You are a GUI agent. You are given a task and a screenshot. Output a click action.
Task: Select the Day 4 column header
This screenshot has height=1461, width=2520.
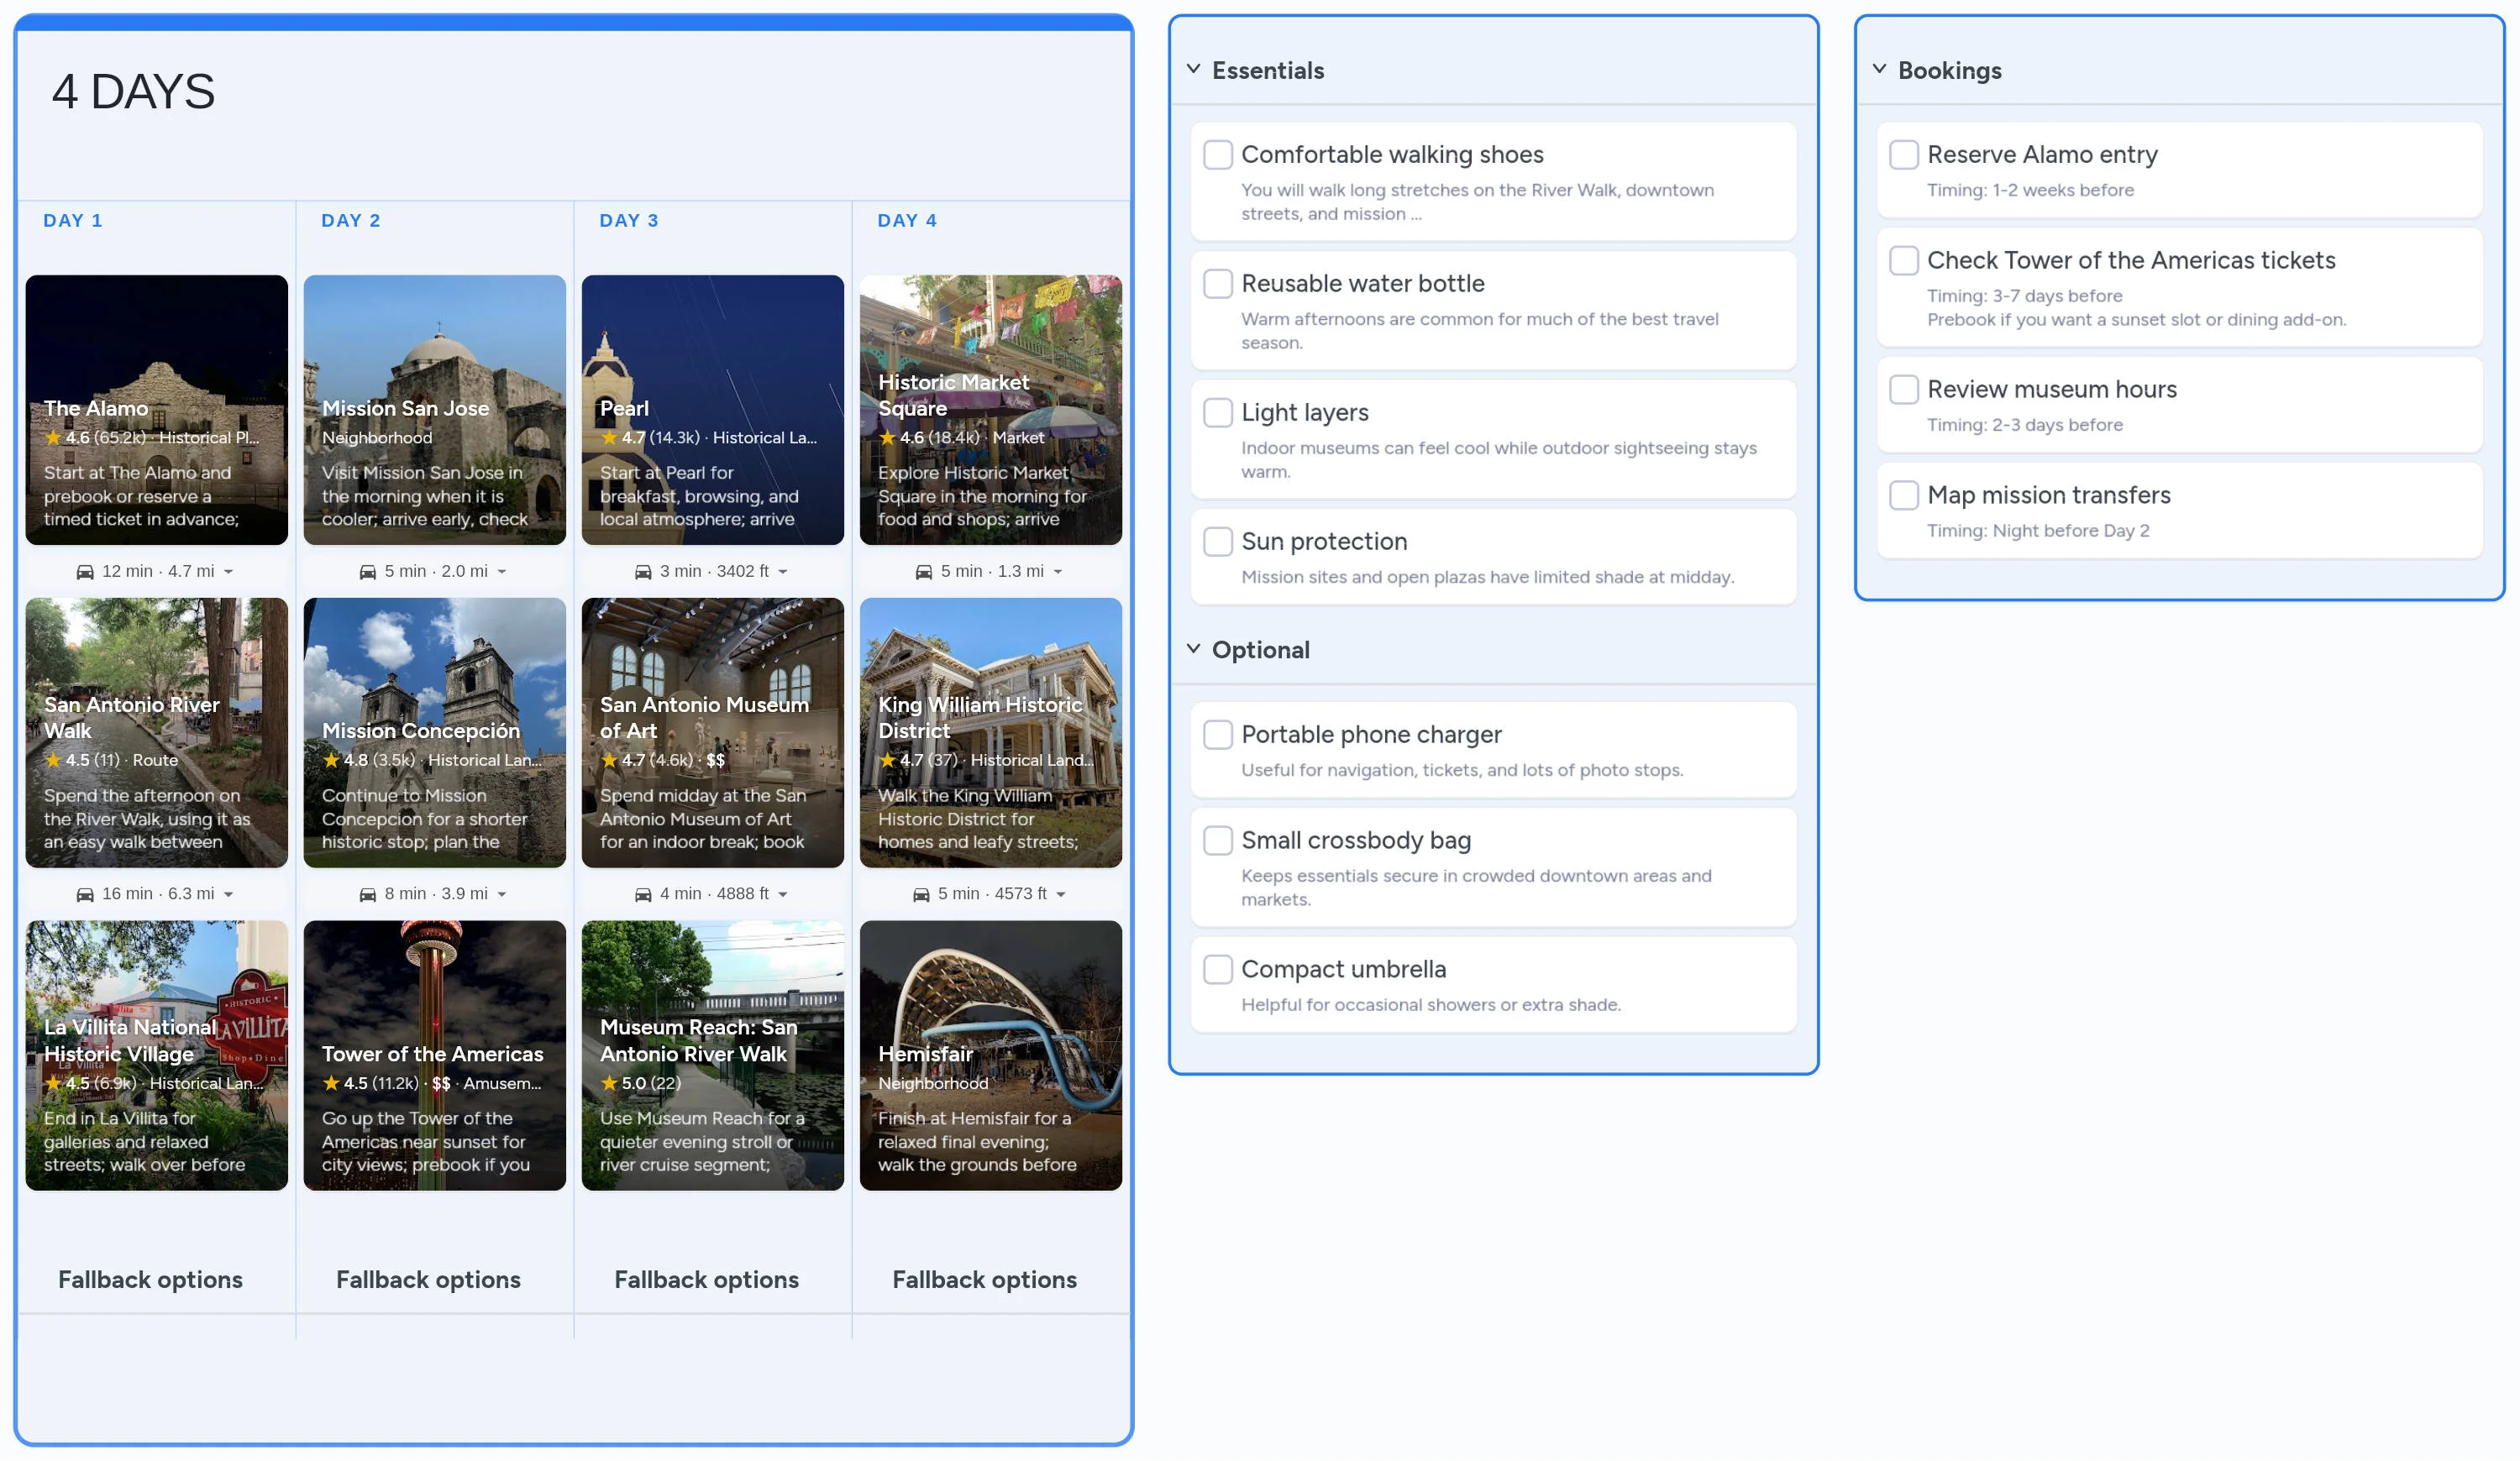(906, 221)
